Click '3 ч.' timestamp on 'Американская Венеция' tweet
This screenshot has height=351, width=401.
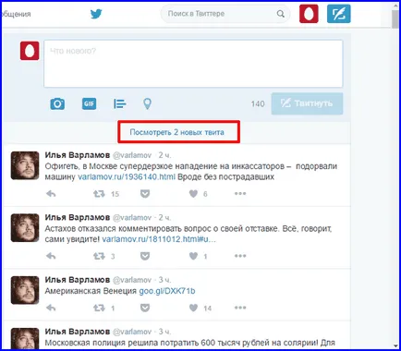(x=164, y=280)
